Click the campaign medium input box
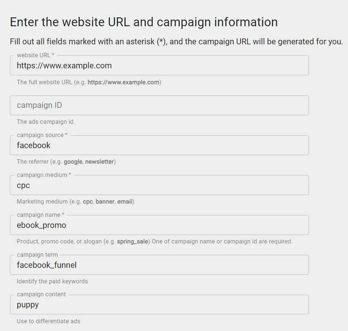Screen dimensions: 348x331 point(159,185)
